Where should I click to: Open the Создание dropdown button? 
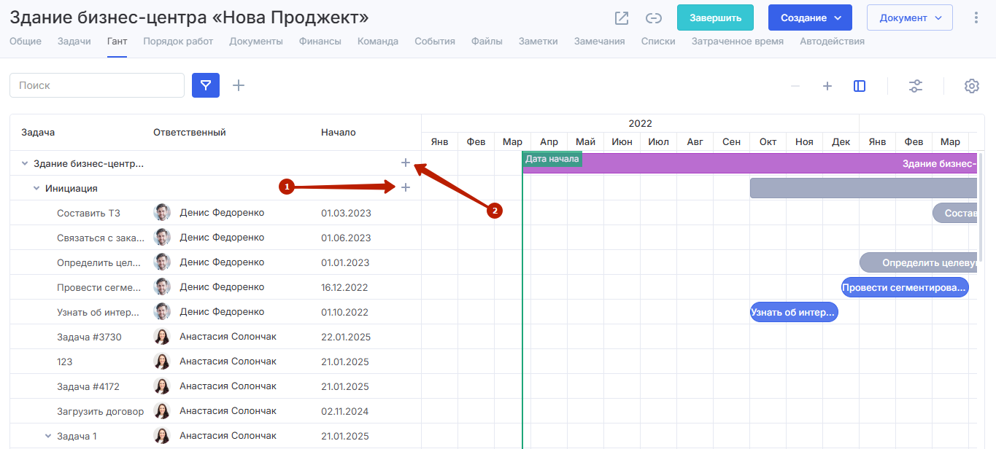click(x=810, y=17)
